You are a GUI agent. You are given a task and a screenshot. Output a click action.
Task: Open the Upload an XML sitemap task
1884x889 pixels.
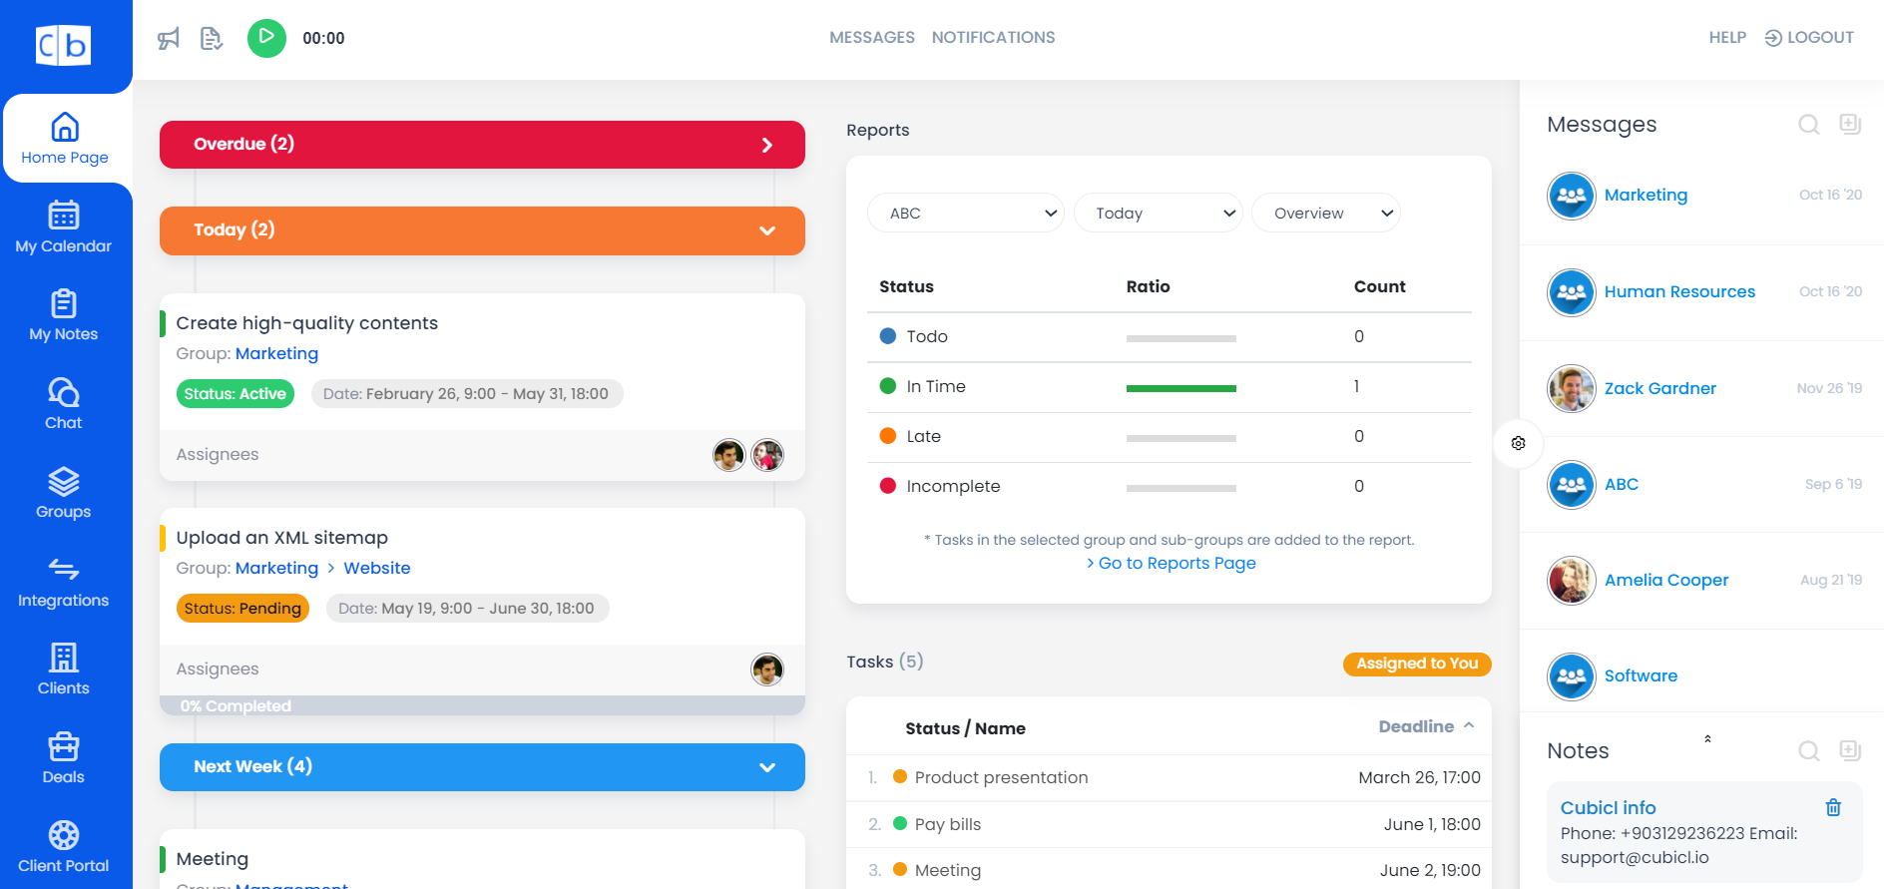click(282, 538)
